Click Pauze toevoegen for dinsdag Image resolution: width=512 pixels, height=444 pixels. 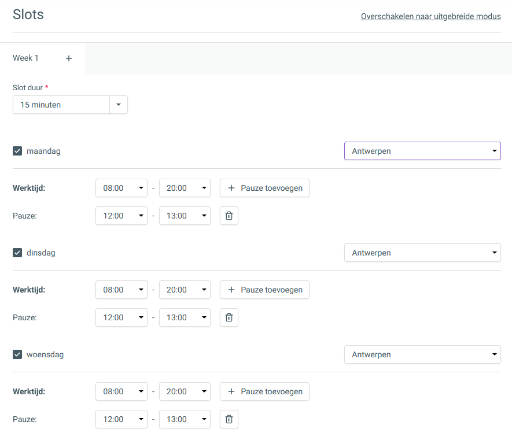[264, 290]
